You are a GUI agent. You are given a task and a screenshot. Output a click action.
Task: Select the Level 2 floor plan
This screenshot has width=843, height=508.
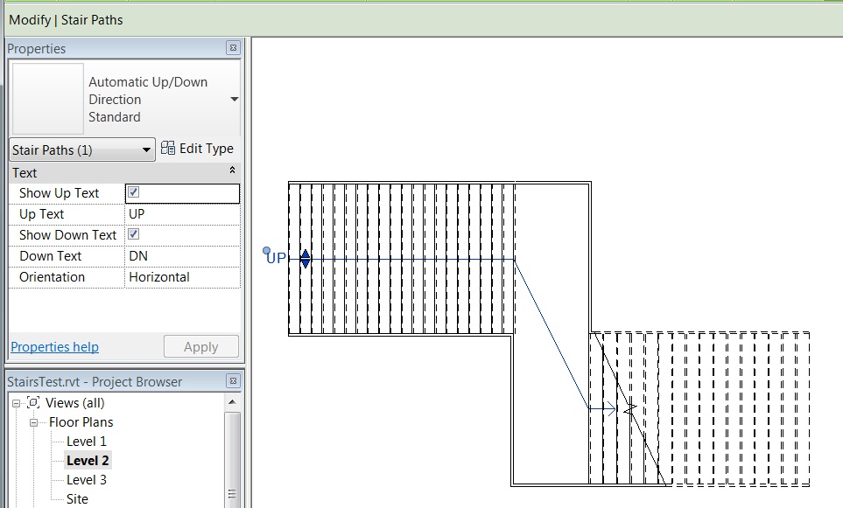[x=88, y=461]
